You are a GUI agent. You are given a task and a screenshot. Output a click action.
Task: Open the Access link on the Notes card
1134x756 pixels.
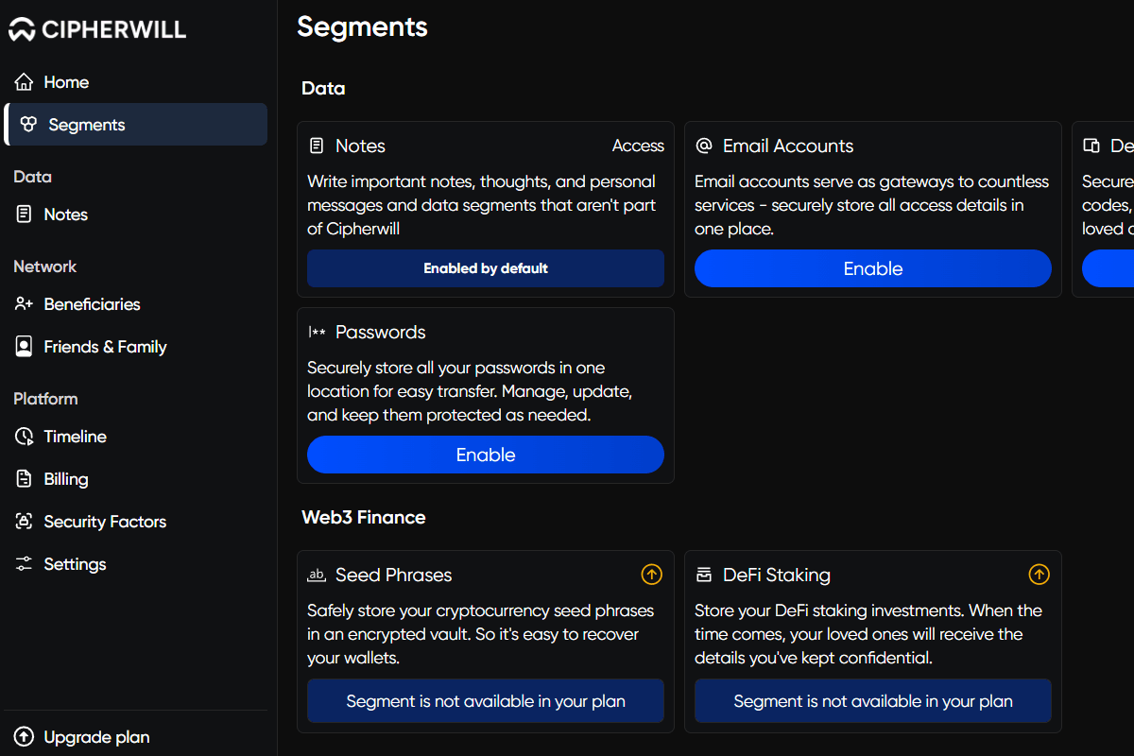638,146
